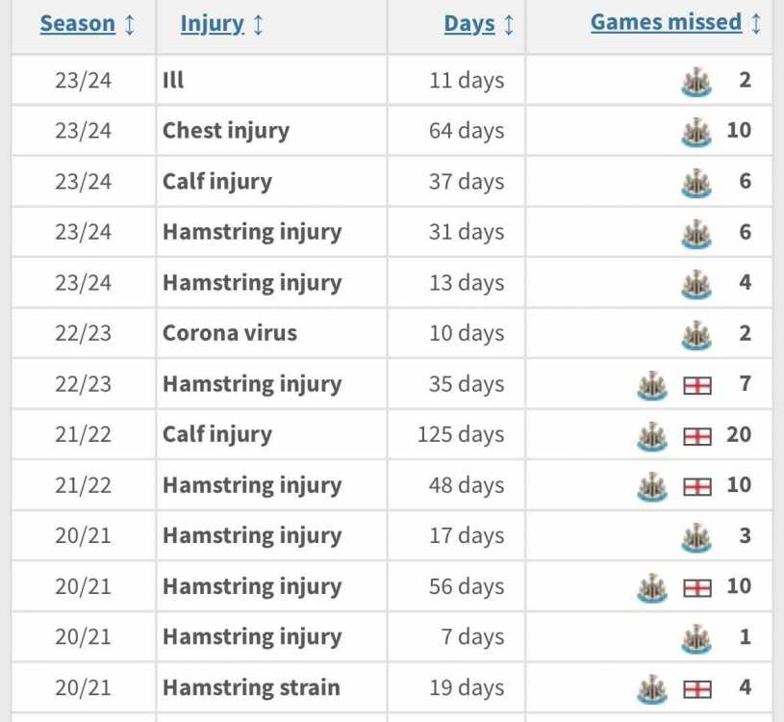Open Newcastle crest in 7 days row
This screenshot has height=722, width=784.
(x=696, y=638)
